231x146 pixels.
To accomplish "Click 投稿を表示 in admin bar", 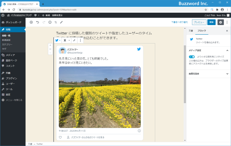I will pyautogui.click(x=57, y=15).
